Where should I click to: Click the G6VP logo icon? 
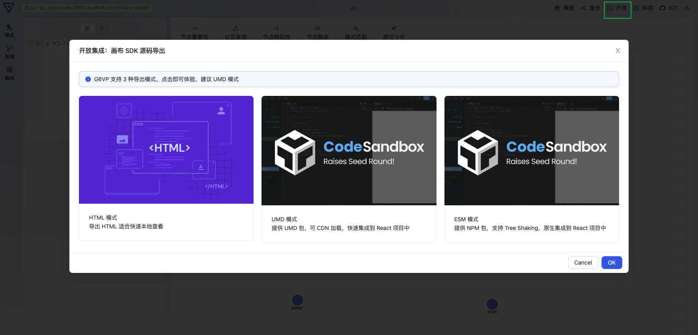pos(9,8)
